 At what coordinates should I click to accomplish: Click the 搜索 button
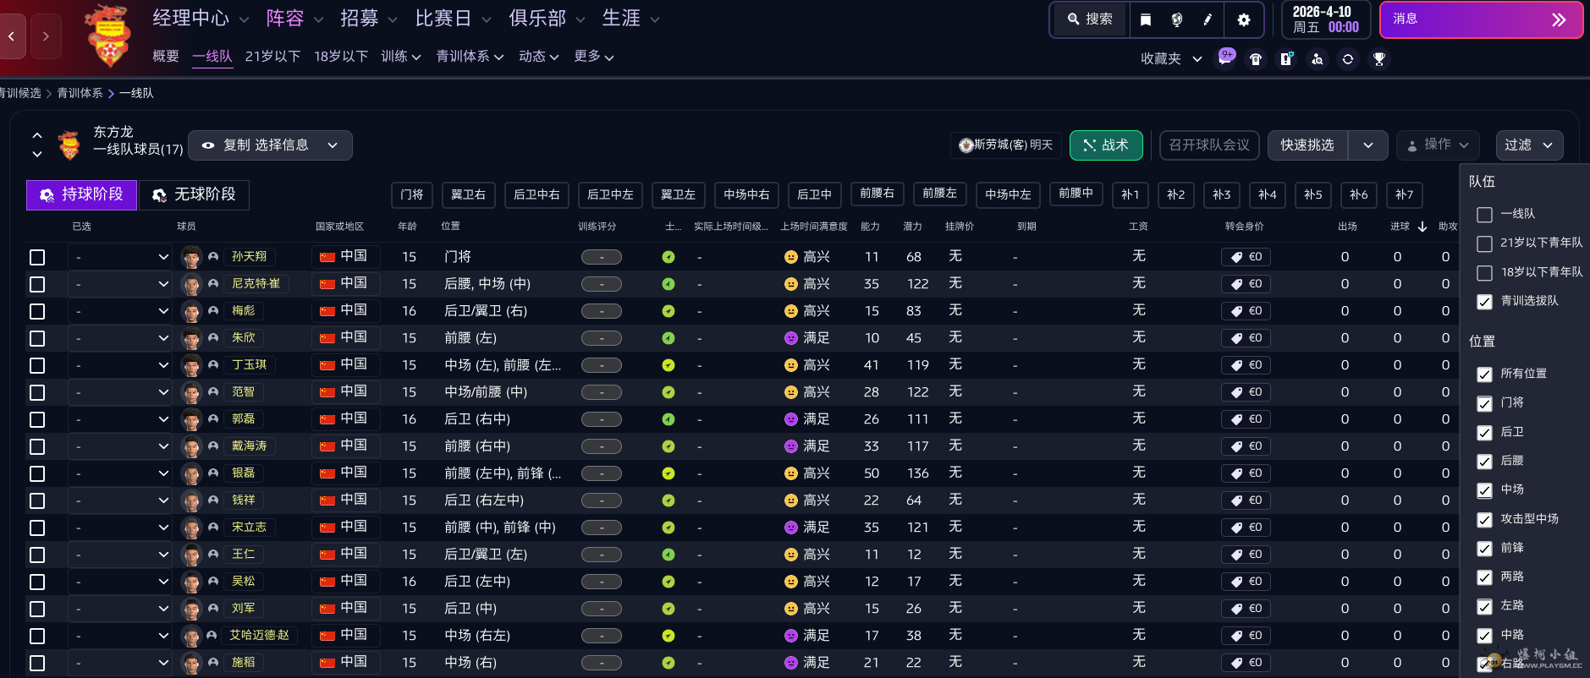[1090, 19]
